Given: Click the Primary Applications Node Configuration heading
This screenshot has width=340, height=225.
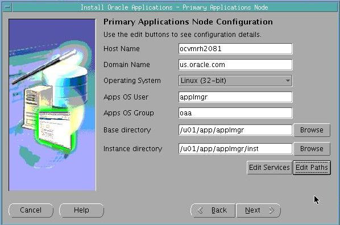Looking at the screenshot, I should click(x=188, y=22).
